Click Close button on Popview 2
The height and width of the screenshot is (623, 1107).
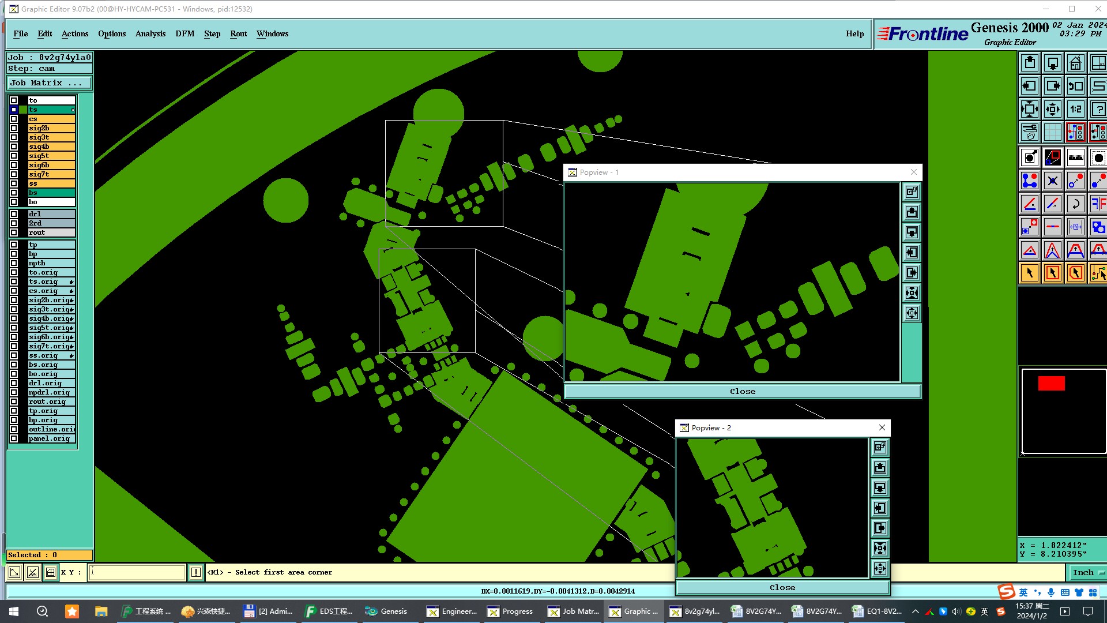(782, 588)
